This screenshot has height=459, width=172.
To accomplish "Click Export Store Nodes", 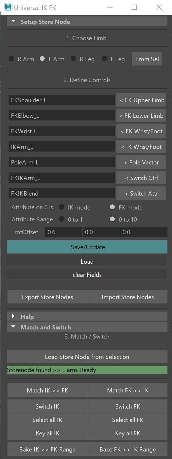I will pos(47,297).
